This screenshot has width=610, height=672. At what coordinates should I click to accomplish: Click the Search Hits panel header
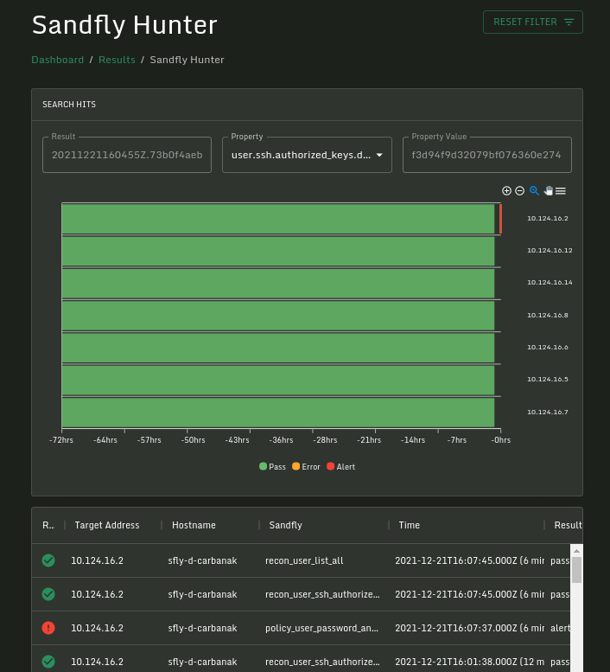307,105
